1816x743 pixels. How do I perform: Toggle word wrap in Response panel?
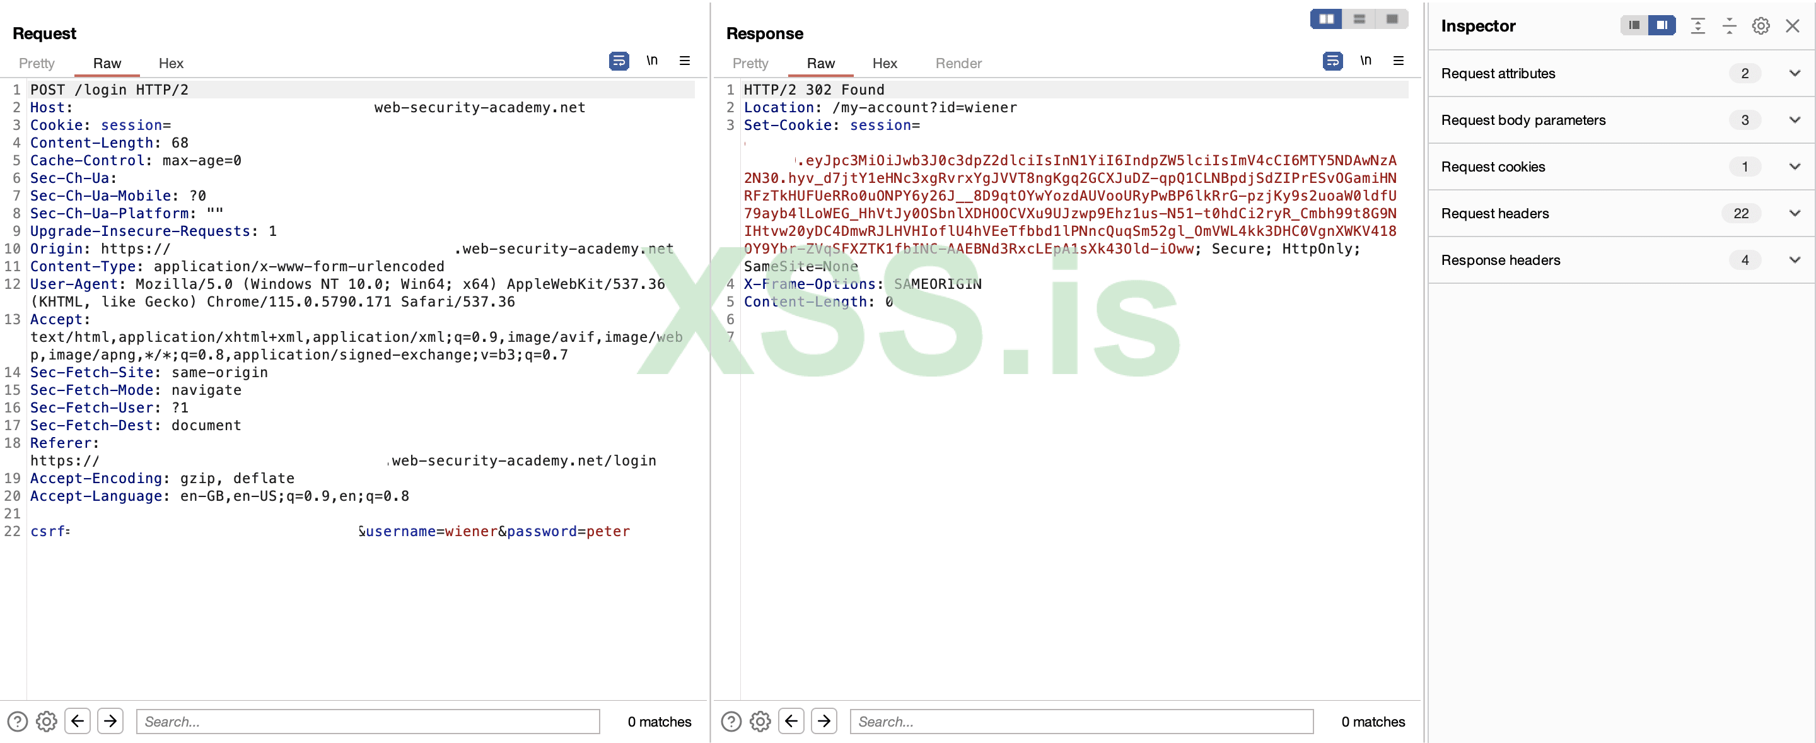(1332, 61)
